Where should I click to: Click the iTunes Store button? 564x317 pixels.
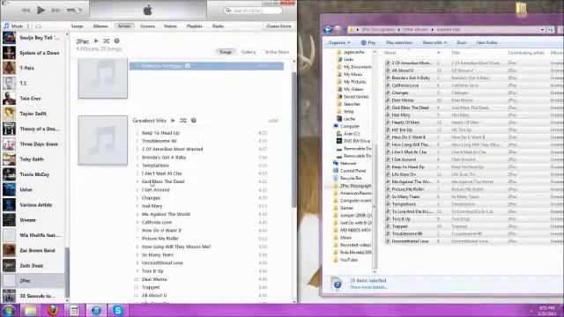[x=278, y=26]
